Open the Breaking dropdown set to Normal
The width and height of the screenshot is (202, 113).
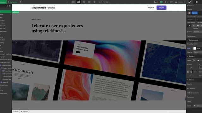[x=198, y=32]
